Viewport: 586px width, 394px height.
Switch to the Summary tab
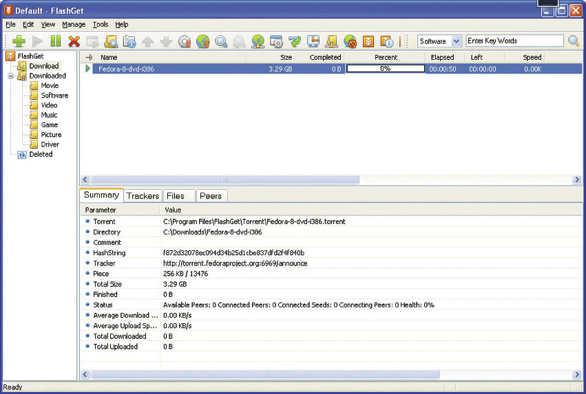[101, 195]
